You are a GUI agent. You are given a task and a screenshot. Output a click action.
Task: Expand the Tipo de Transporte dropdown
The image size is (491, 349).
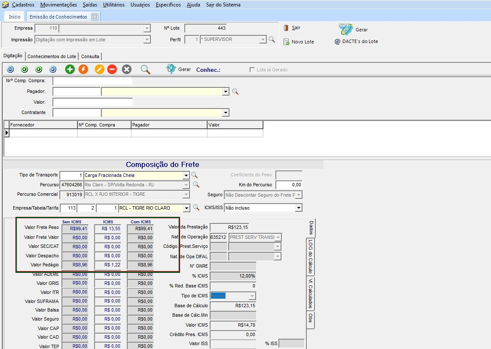186,176
